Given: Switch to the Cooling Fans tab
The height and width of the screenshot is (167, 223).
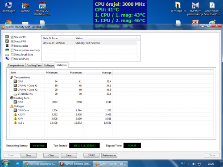Looking at the screenshot, I should coord(34,65).
